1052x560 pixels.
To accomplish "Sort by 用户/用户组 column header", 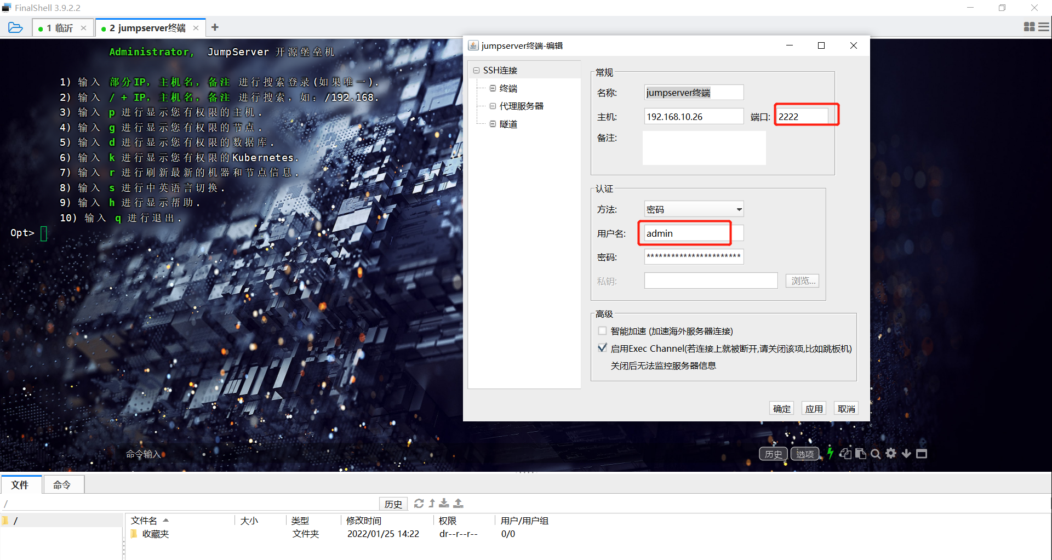I will 524,521.
